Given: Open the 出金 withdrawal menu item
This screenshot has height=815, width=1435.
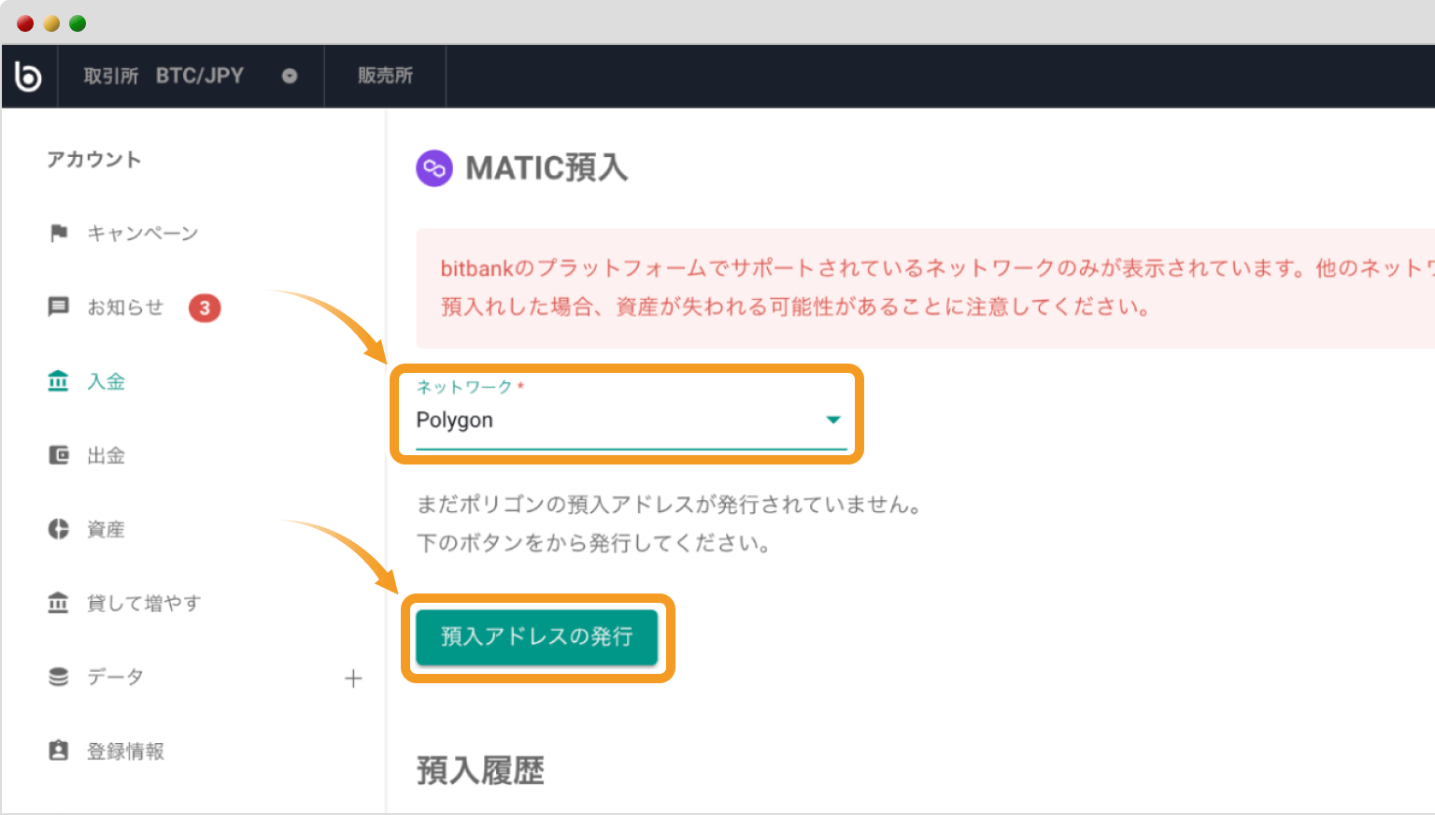Looking at the screenshot, I should [x=106, y=455].
